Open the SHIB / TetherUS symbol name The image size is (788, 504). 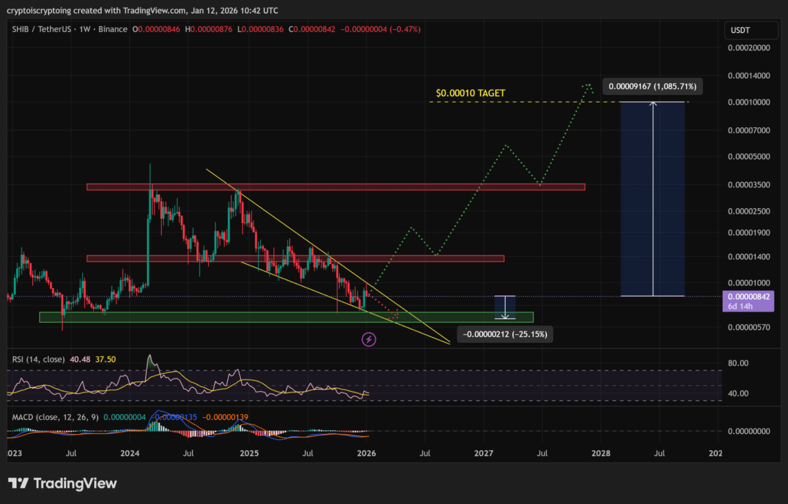tap(41, 29)
